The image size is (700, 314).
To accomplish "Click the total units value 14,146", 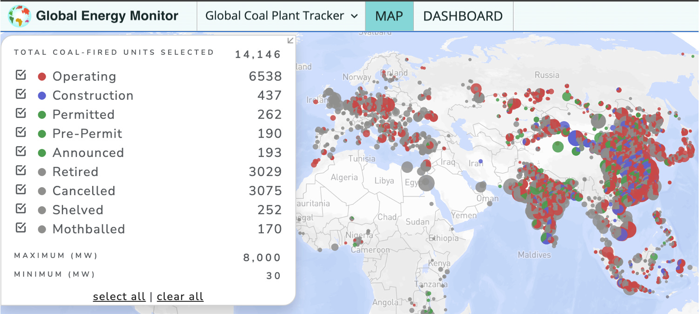I will tap(258, 54).
